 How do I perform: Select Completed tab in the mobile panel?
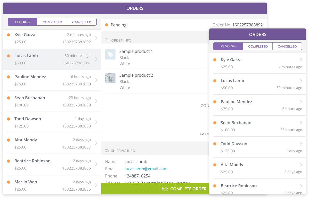click(x=258, y=46)
